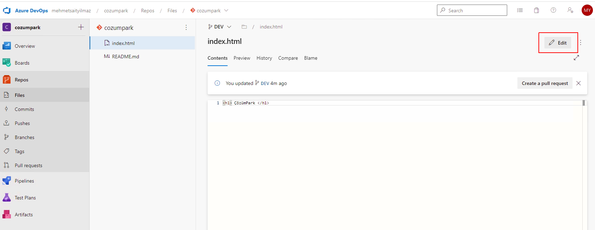Viewport: 595px width, 230px height.
Task: Open user settings icon in header
Action: (570, 10)
